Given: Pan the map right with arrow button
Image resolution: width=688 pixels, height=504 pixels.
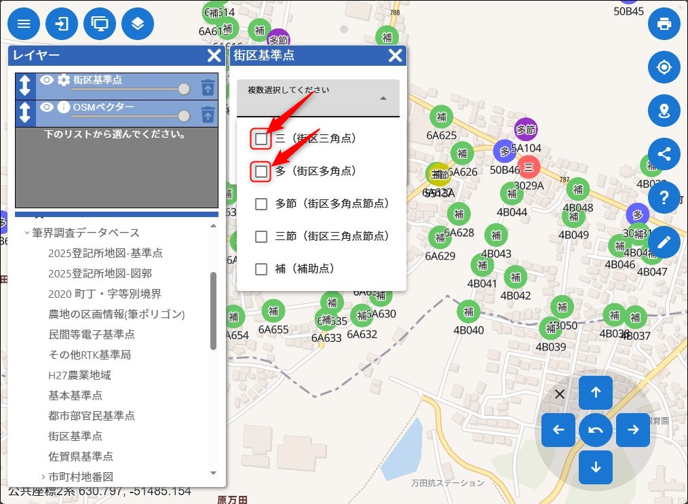Looking at the screenshot, I should 632,429.
